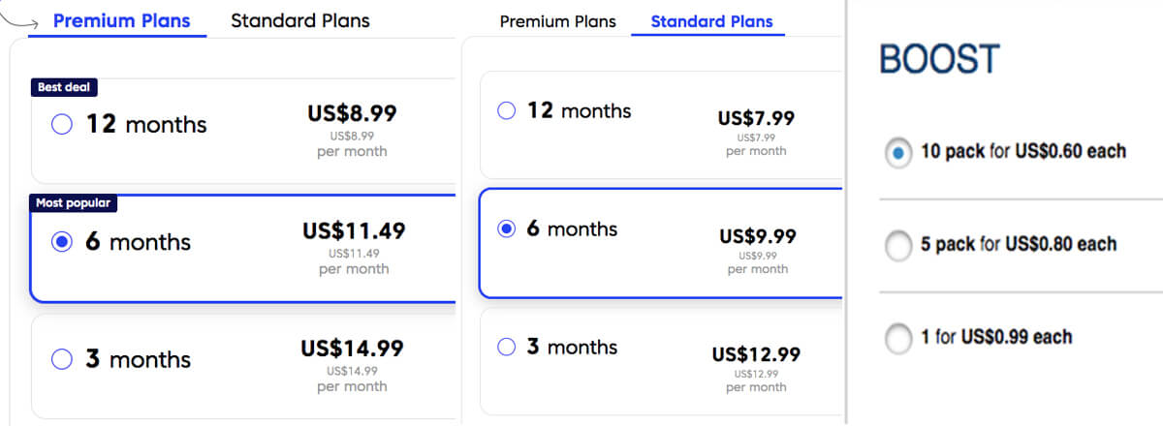
Task: Click the US$8.99 per month price
Action: point(352,113)
